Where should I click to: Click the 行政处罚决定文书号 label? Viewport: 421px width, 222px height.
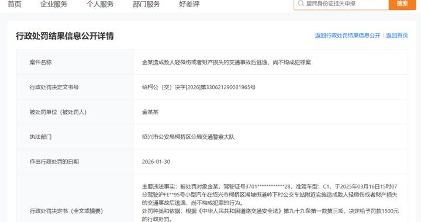point(54,87)
